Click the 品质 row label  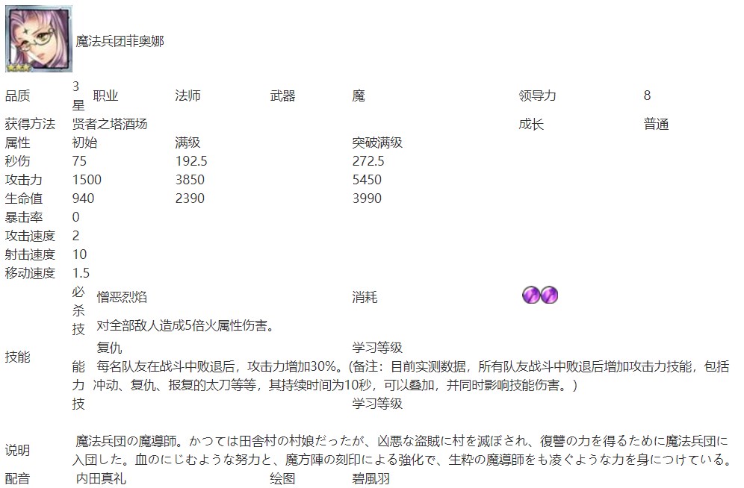(x=18, y=96)
